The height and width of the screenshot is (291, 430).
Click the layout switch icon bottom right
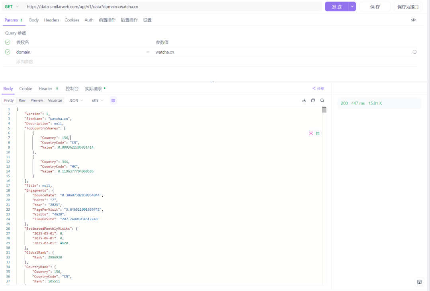pos(419,282)
